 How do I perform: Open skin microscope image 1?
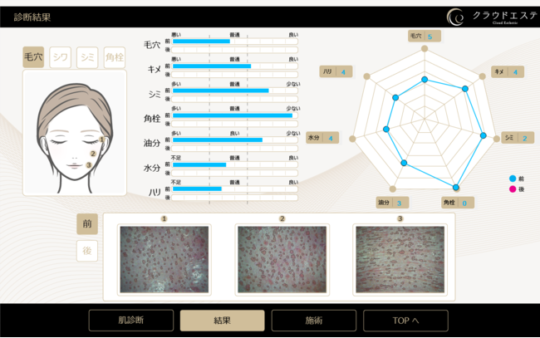[x=164, y=260]
